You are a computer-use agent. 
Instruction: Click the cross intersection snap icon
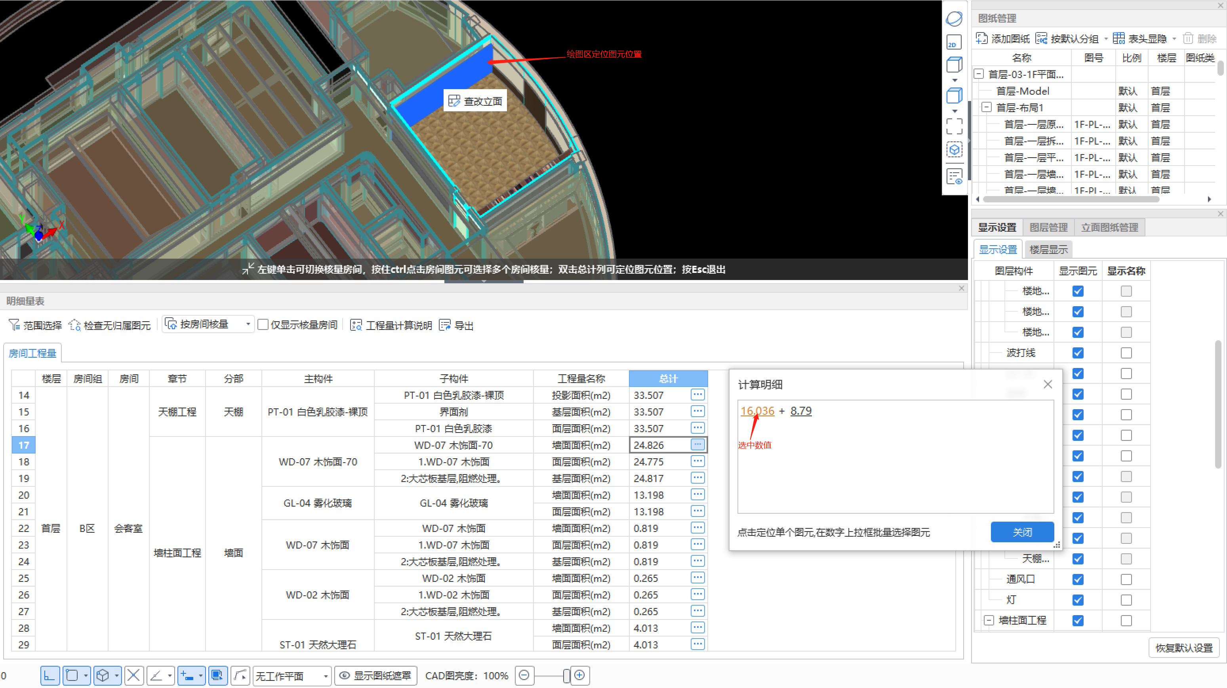pyautogui.click(x=134, y=675)
